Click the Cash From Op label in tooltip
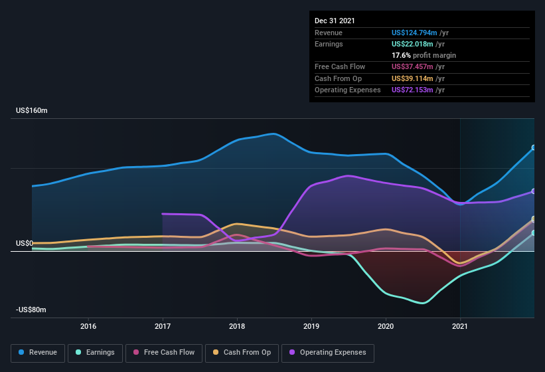545x372 pixels. tap(338, 78)
